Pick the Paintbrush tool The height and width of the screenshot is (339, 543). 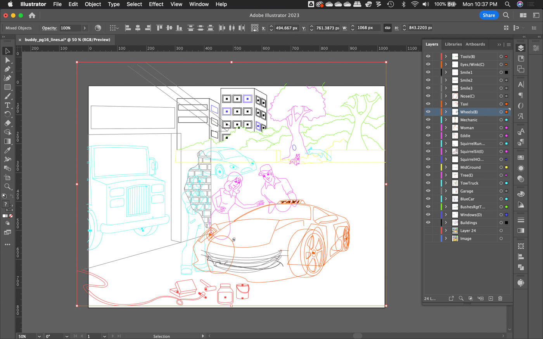7,96
